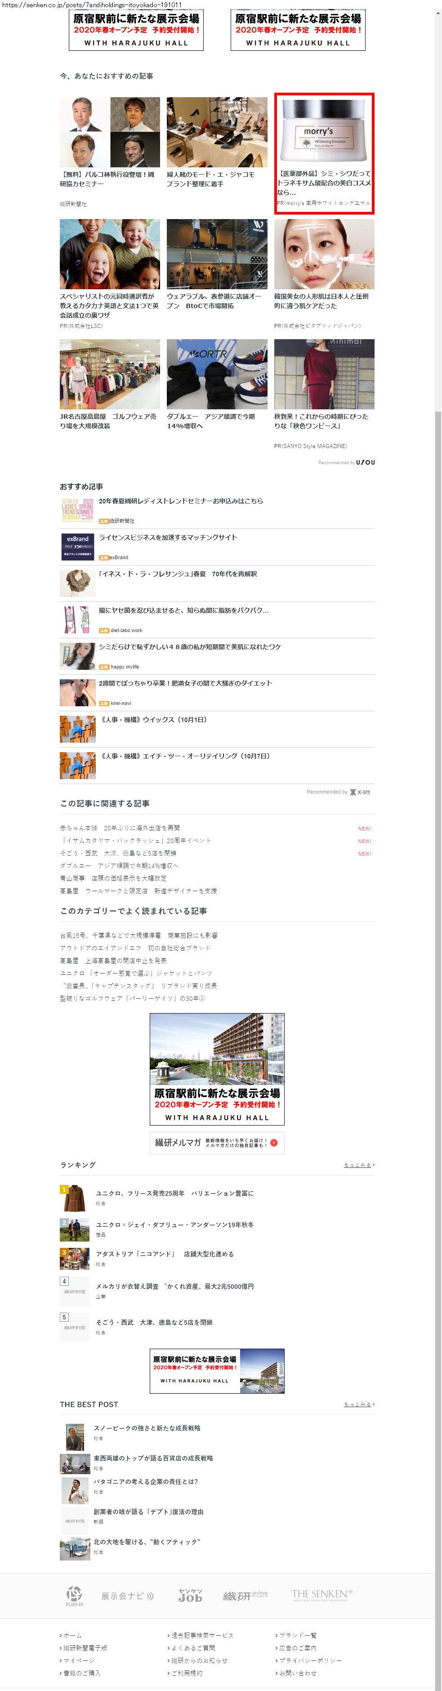Screen dimensions: 442x1691
Task: Open 《人事・機構》ウィックス(10月1日) article
Action: coord(153,719)
